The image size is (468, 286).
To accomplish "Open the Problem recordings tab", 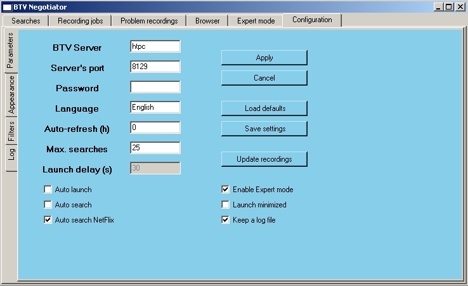I will tap(149, 21).
